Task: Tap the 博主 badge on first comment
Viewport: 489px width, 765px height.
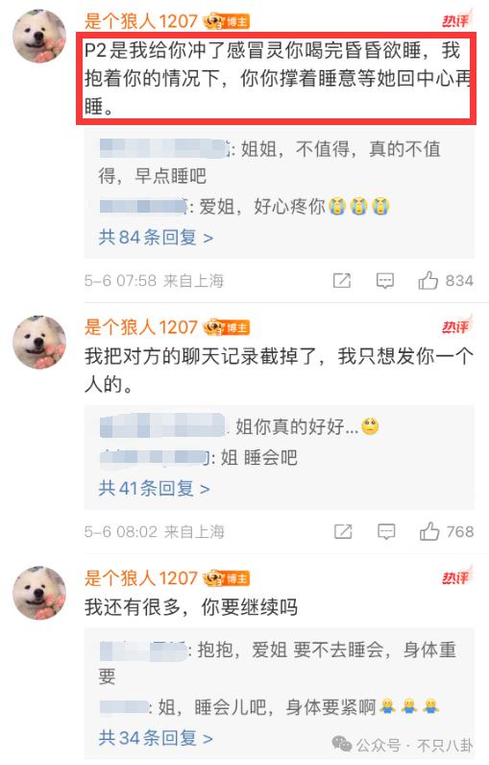Action: (x=227, y=21)
